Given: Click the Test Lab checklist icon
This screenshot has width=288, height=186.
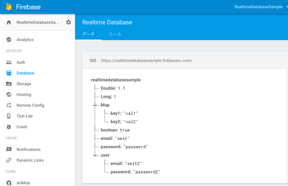Looking at the screenshot, I should (9, 116).
